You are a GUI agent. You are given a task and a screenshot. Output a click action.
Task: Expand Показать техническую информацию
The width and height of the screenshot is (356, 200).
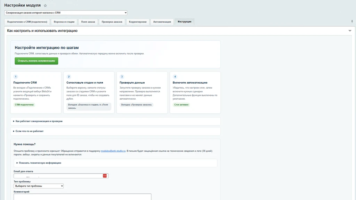tap(115, 163)
